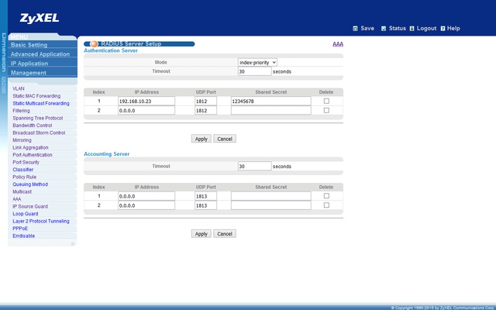Check Delete for accounting server index 2

click(326, 205)
